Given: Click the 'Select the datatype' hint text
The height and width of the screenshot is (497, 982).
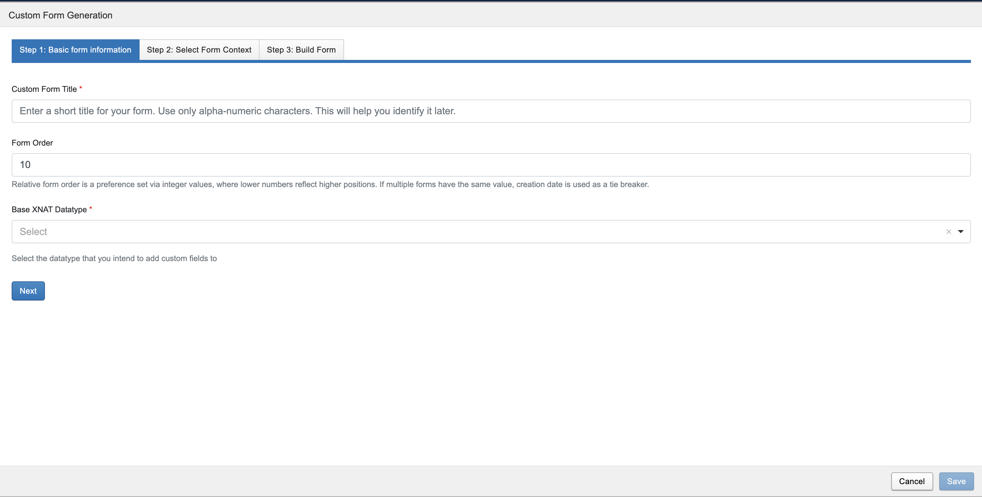Looking at the screenshot, I should [x=114, y=259].
